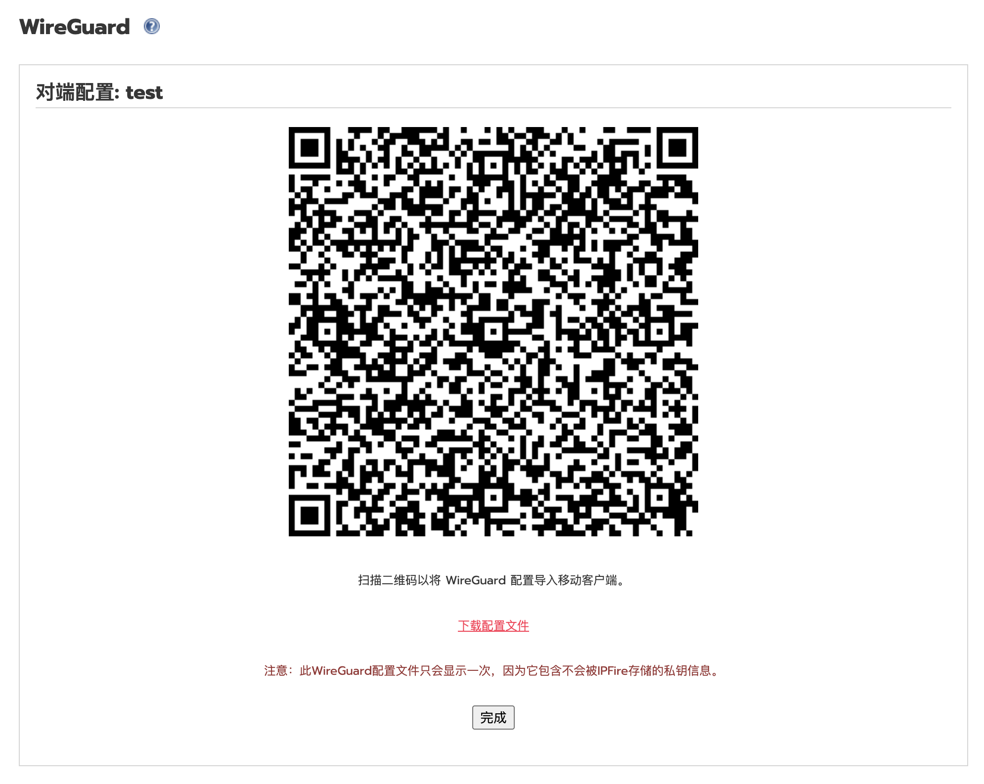
Task: Click the center of the QR code
Action: click(x=493, y=331)
